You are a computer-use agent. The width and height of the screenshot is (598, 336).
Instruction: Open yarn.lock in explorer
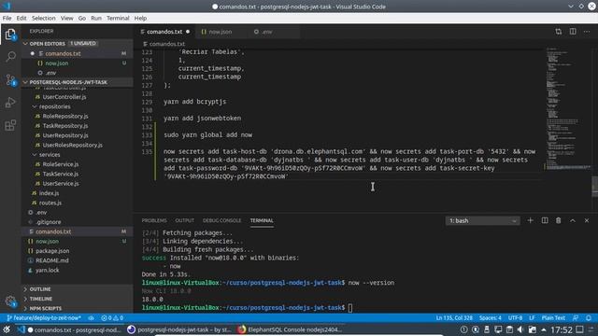[48, 270]
